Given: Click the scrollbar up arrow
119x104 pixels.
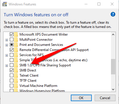Looking at the screenshot, I should (113, 34).
